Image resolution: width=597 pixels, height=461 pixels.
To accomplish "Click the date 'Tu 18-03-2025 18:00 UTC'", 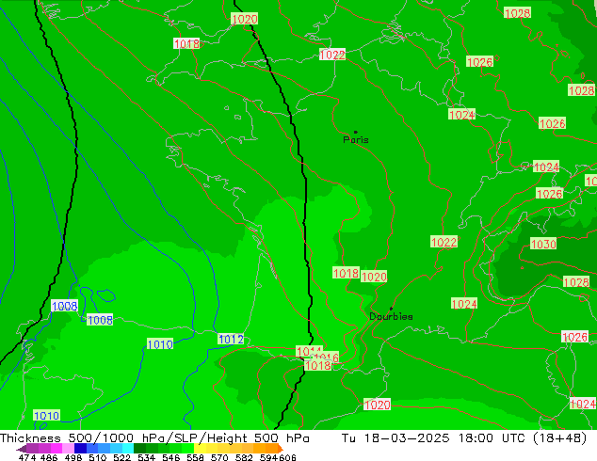I will tap(433, 438).
